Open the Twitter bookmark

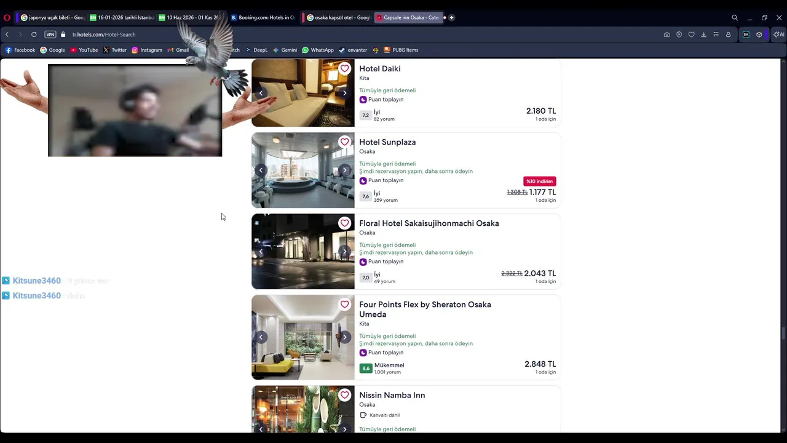(x=115, y=50)
